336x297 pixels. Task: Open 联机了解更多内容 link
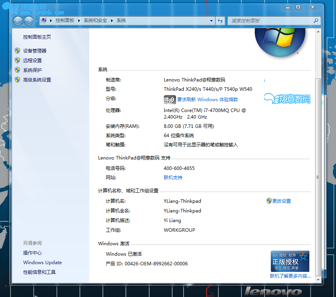(x=290, y=276)
